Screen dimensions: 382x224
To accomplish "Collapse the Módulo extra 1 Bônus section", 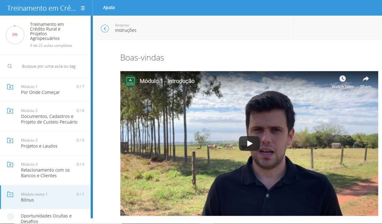I will (x=10, y=195).
